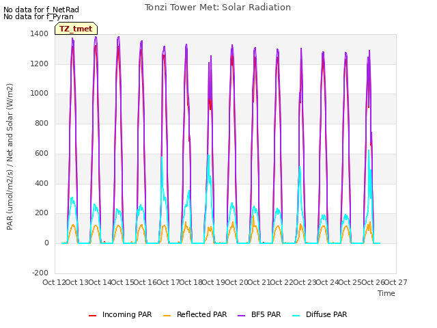The image size is (437, 328).
Task: Click the chart title Tonzi Tower Met
Action: (x=218, y=8)
